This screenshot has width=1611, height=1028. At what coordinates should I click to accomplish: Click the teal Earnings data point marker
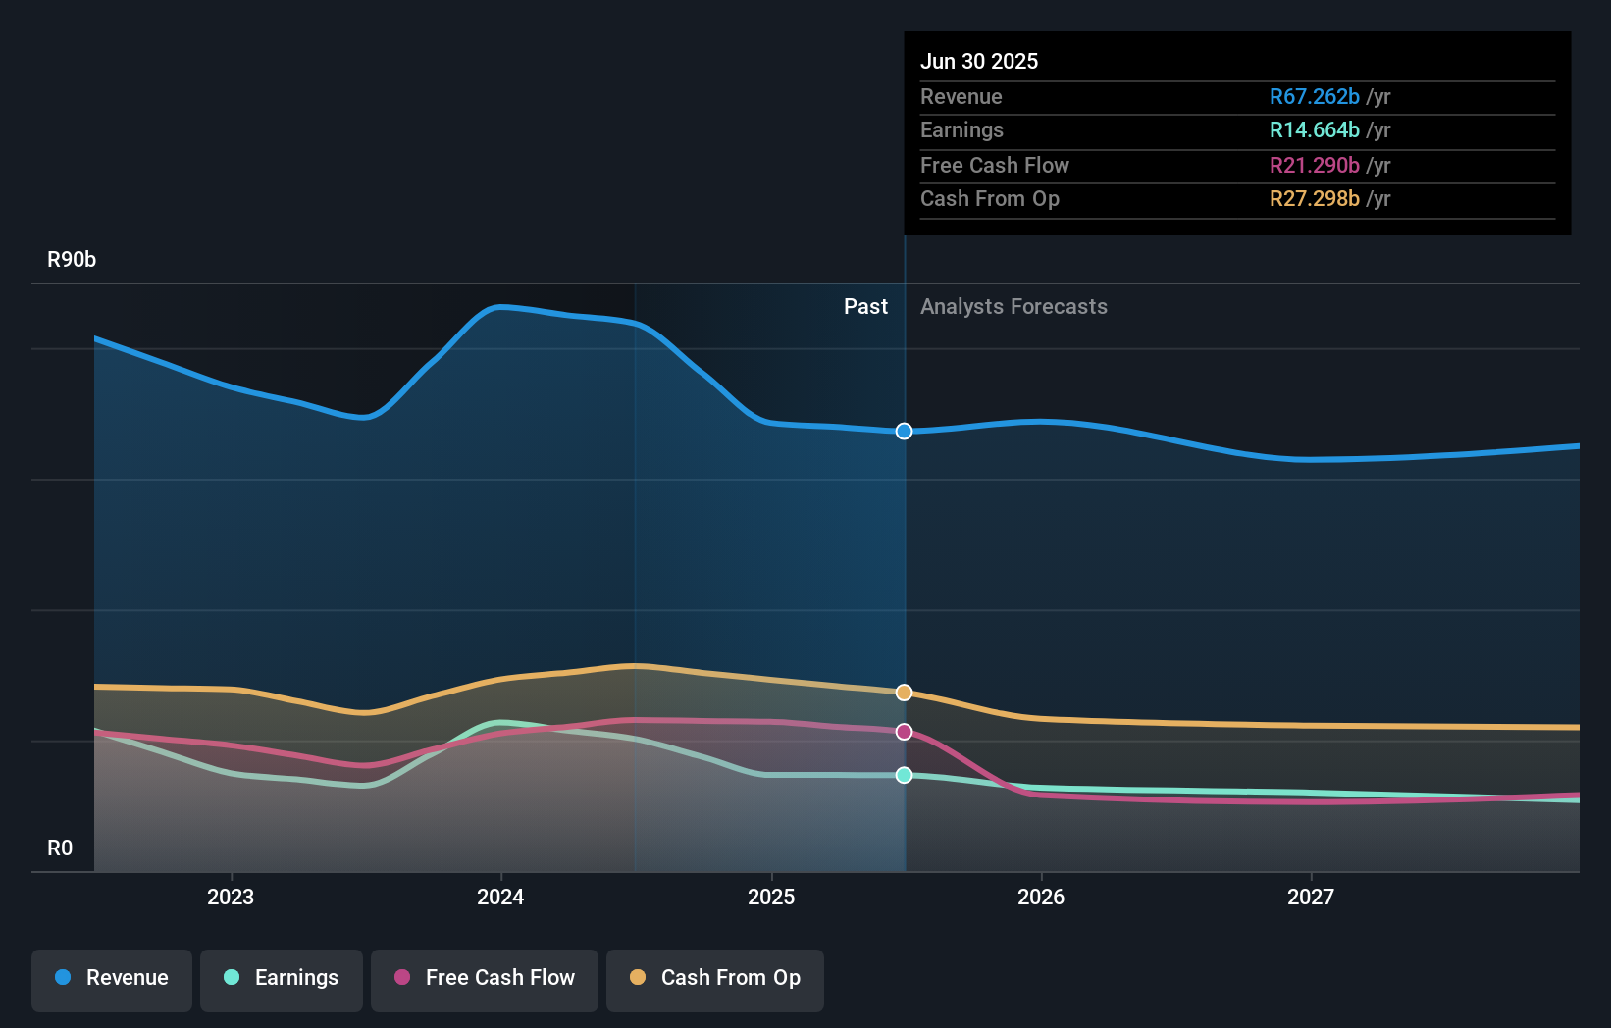[904, 775]
